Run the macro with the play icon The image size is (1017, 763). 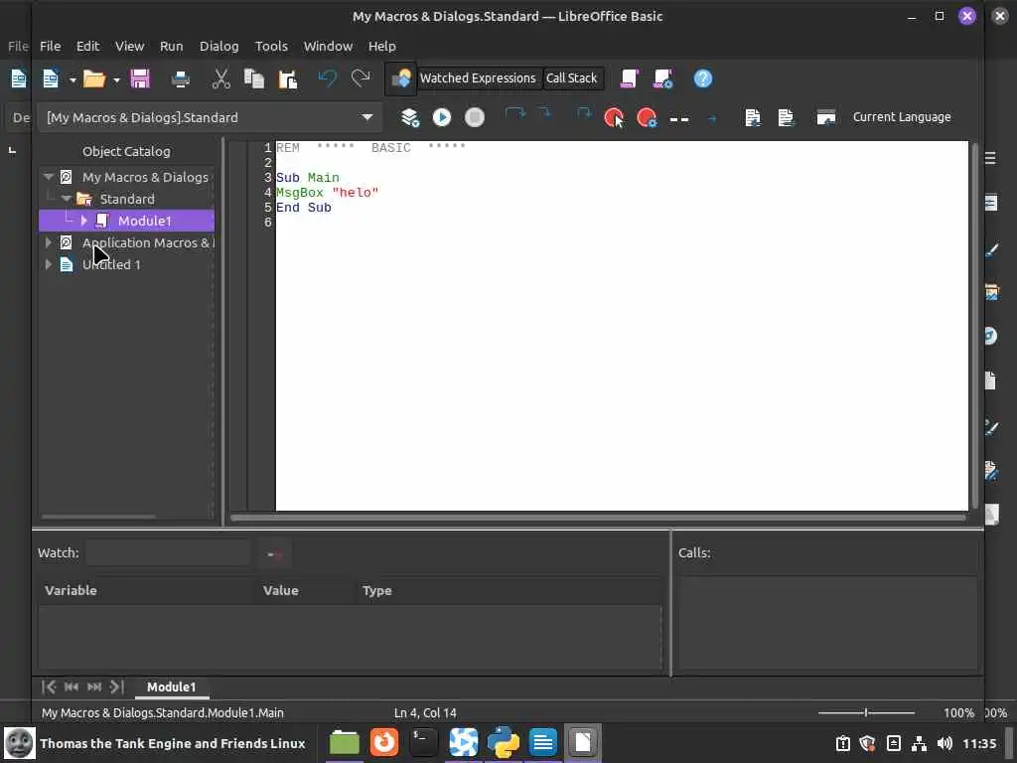coord(442,117)
